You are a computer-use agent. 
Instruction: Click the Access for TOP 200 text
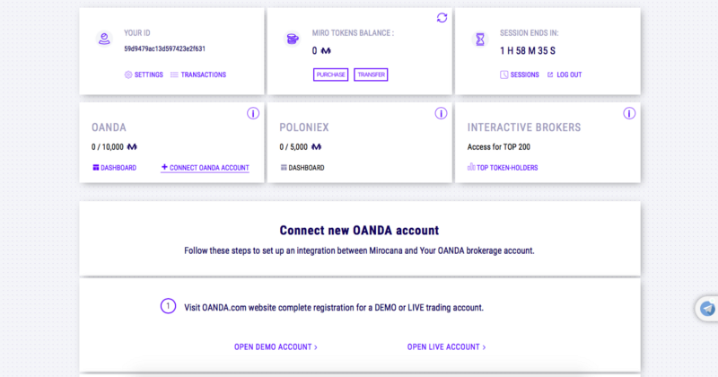tap(499, 147)
